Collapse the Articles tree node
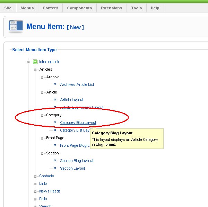 [35, 70]
